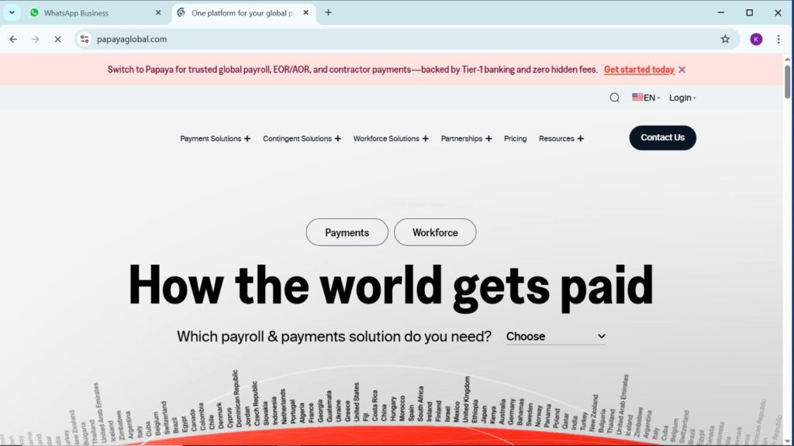
Task: Open the Chrome profile avatar K
Action: point(756,39)
